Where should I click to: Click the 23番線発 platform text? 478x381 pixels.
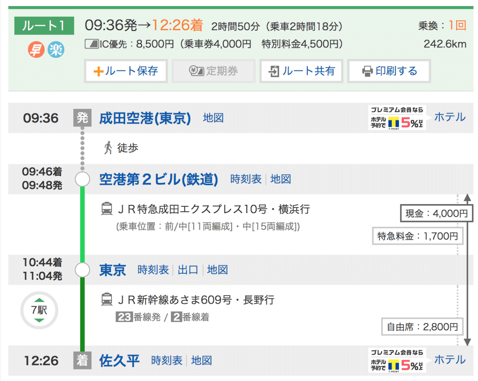138,318
